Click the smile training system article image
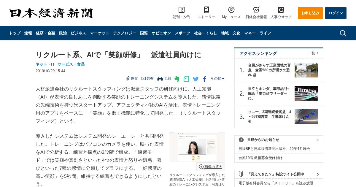Screen dimensions: 356x187 coord(197,147)
